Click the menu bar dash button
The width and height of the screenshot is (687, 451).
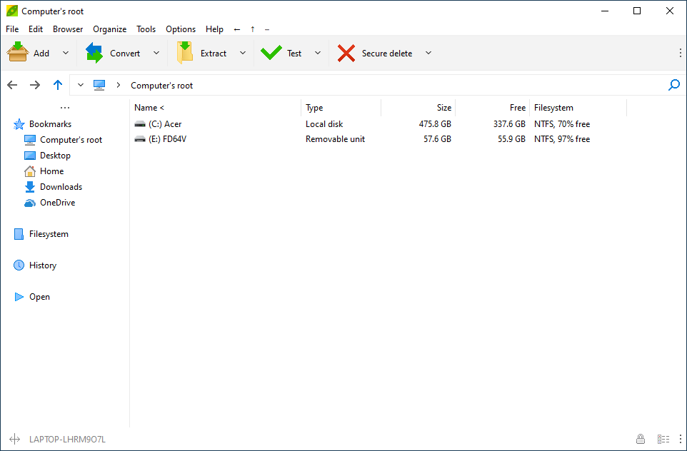tap(267, 29)
